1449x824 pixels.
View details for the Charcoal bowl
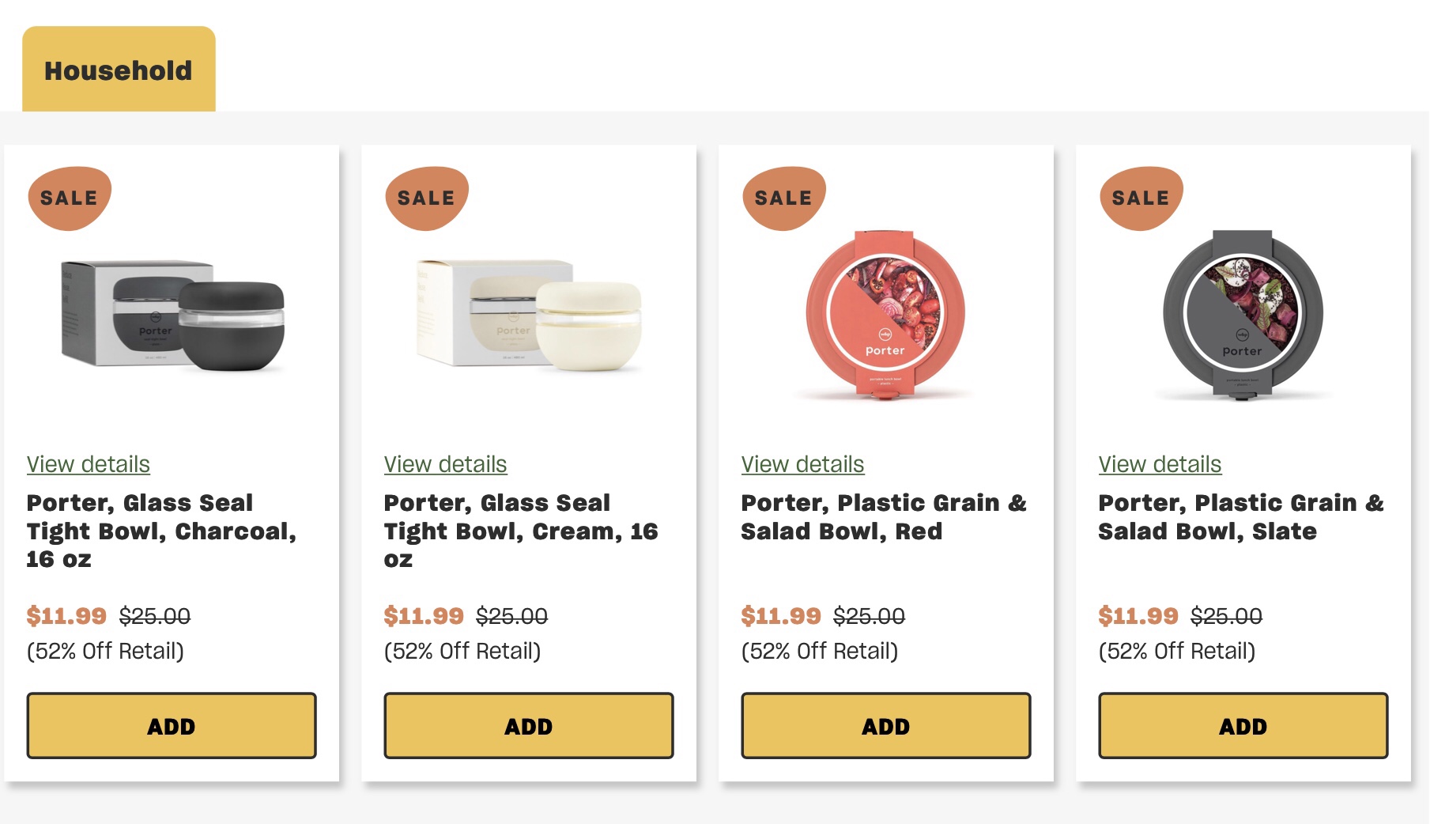(89, 464)
